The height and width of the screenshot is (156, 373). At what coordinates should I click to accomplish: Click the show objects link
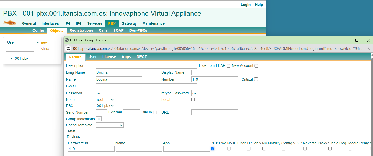pos(45,49)
